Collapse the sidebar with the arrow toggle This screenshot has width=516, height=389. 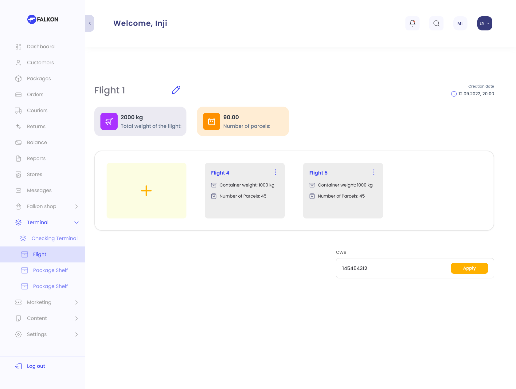point(90,23)
